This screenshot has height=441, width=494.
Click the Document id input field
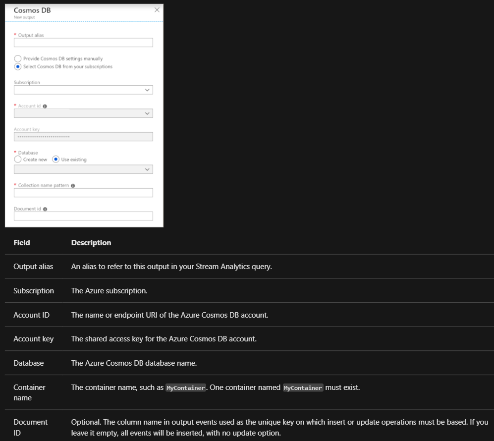click(x=83, y=216)
